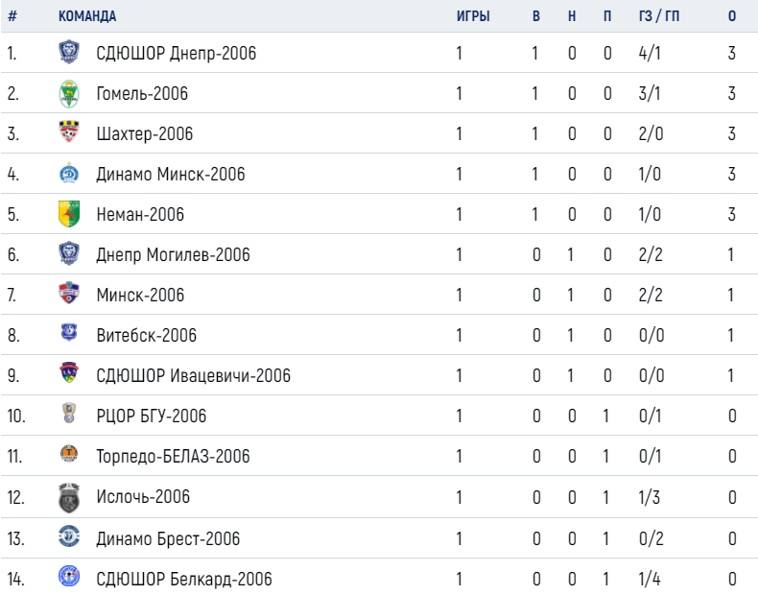Click the Ислочь-2006 gray crest
This screenshot has width=758, height=595.
point(69,497)
